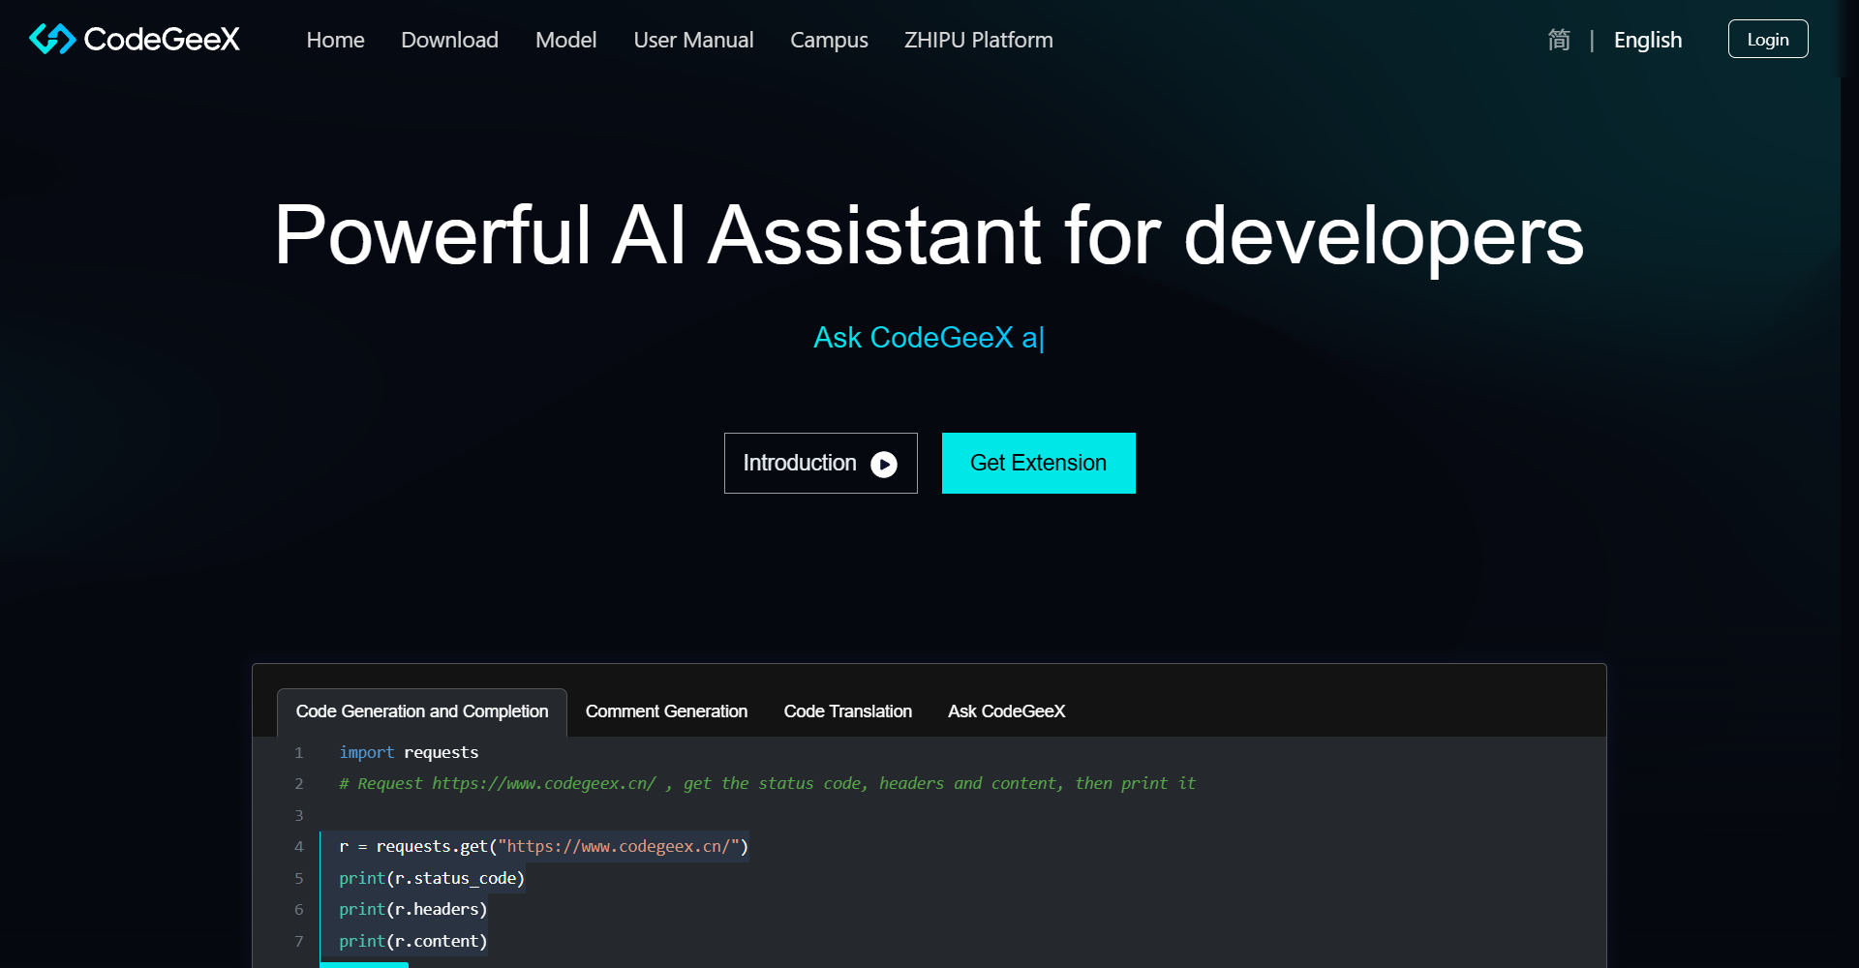
Task: Click the '# Request https://www.codegeex.cn/' comment line
Action: click(767, 783)
